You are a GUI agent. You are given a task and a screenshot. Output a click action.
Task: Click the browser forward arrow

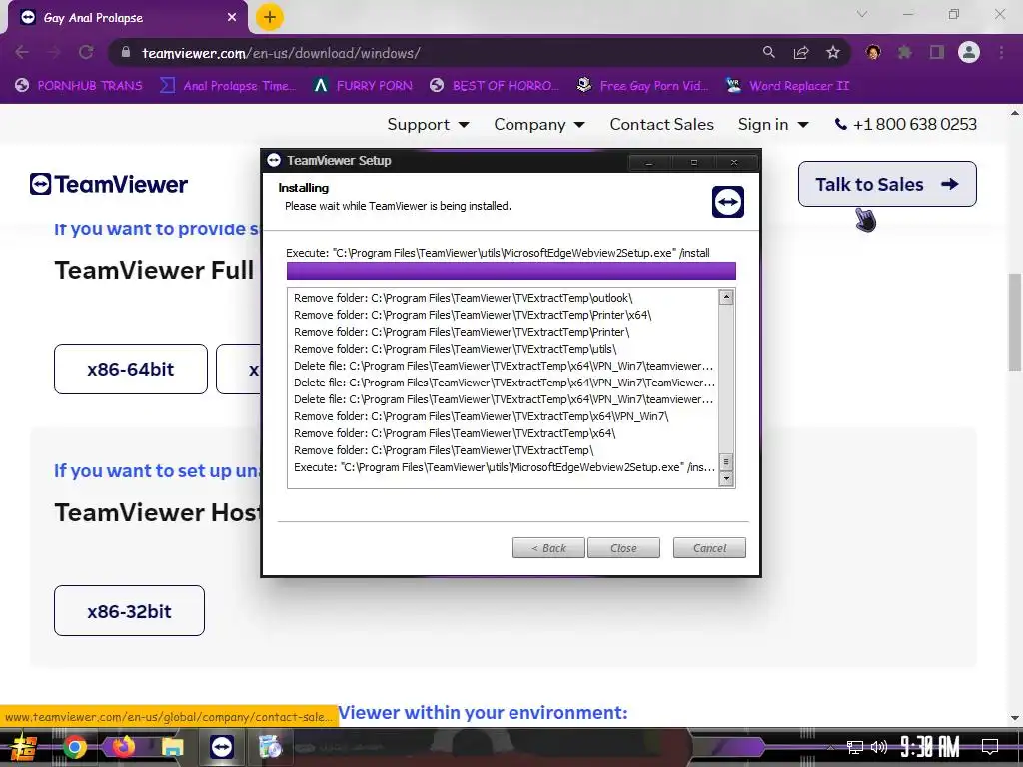(x=54, y=53)
